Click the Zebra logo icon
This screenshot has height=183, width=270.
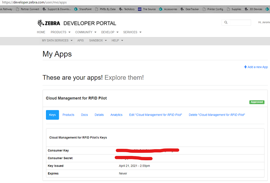click(x=40, y=23)
